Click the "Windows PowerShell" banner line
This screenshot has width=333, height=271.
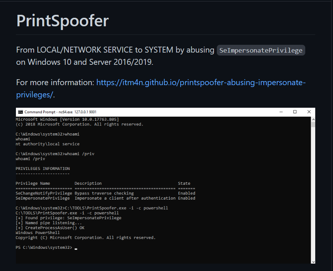38,233
